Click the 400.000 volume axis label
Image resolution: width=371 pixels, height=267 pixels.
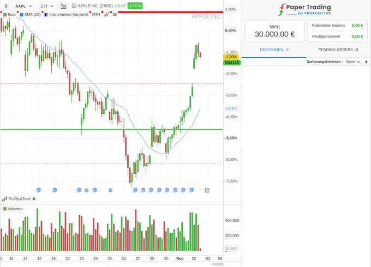click(232, 221)
